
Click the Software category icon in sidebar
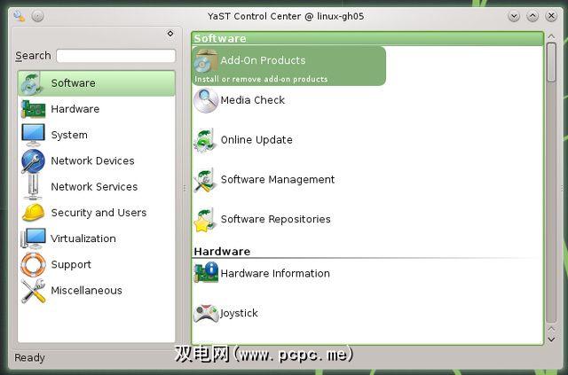point(32,83)
